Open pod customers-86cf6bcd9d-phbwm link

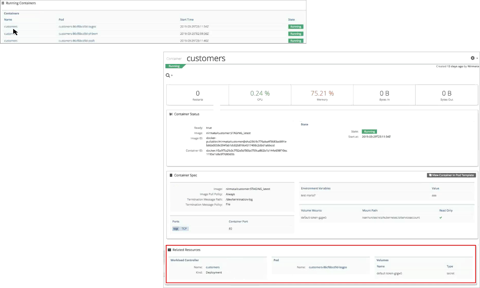coord(78,34)
